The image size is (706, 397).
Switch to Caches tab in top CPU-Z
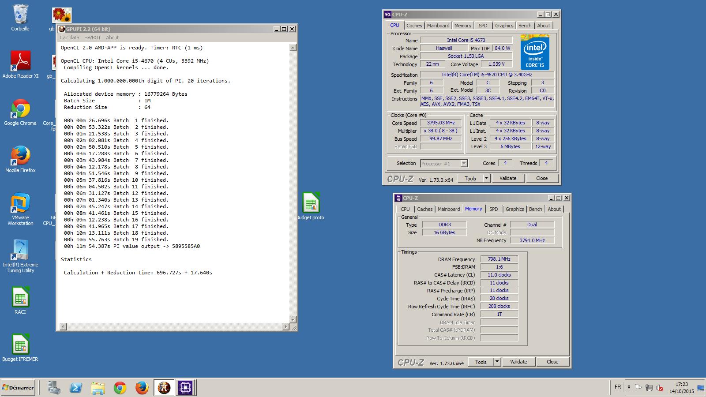pyautogui.click(x=414, y=26)
